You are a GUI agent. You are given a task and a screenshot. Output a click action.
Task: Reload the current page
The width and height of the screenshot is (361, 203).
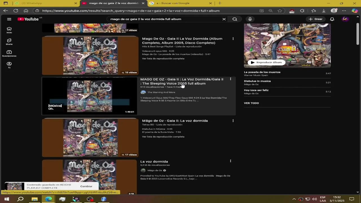click(x=16, y=11)
